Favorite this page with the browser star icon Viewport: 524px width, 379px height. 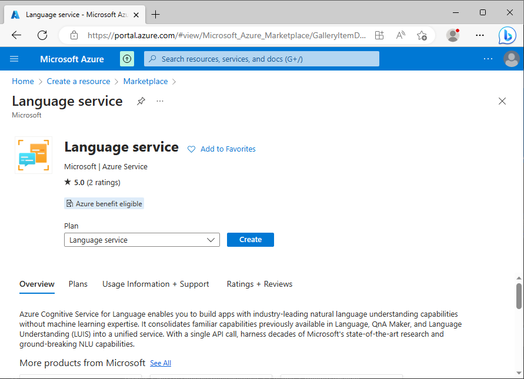[x=422, y=35]
